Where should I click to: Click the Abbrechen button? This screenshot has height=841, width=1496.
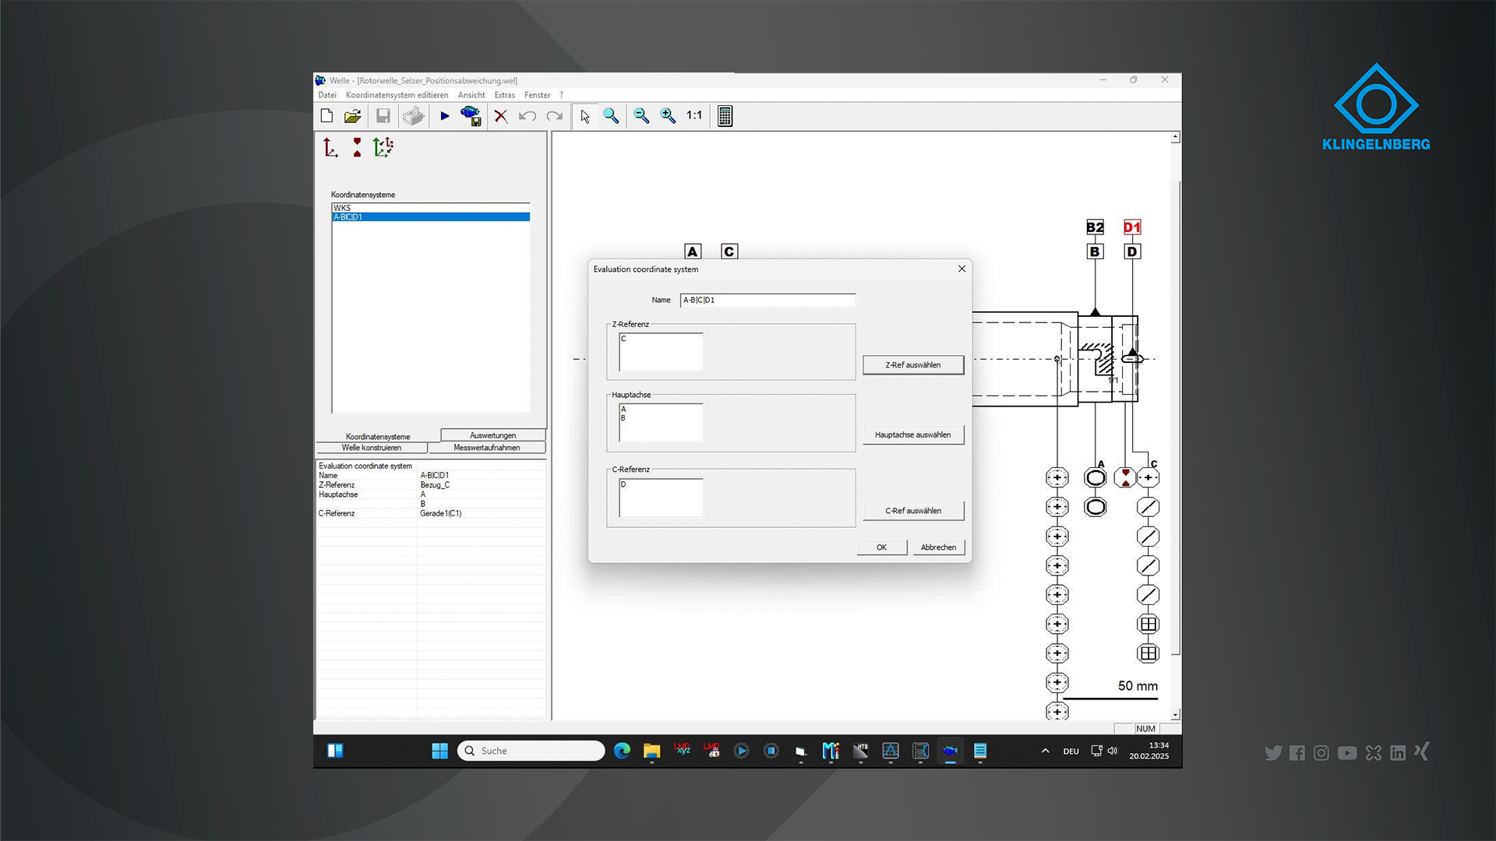pyautogui.click(x=939, y=547)
